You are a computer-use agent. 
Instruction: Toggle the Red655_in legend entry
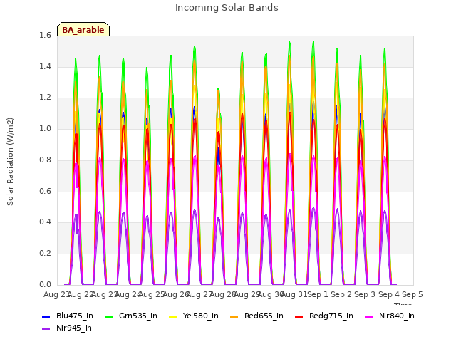coord(256,316)
